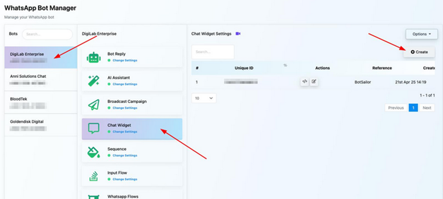Click the Chat Widget Settings search box
443x199 pixels.
point(213,52)
